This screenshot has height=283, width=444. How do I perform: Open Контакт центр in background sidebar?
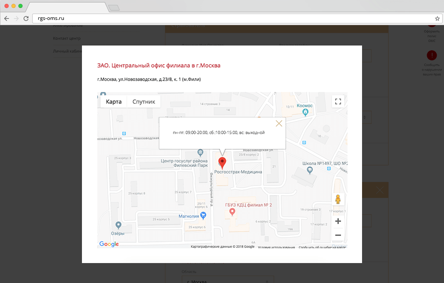67,39
